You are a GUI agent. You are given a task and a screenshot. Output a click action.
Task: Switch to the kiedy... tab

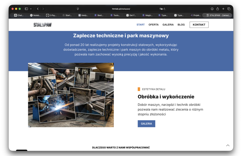click(x=83, y=15)
